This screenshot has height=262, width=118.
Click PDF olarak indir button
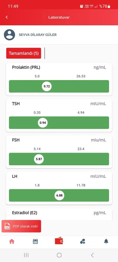pos(21,226)
